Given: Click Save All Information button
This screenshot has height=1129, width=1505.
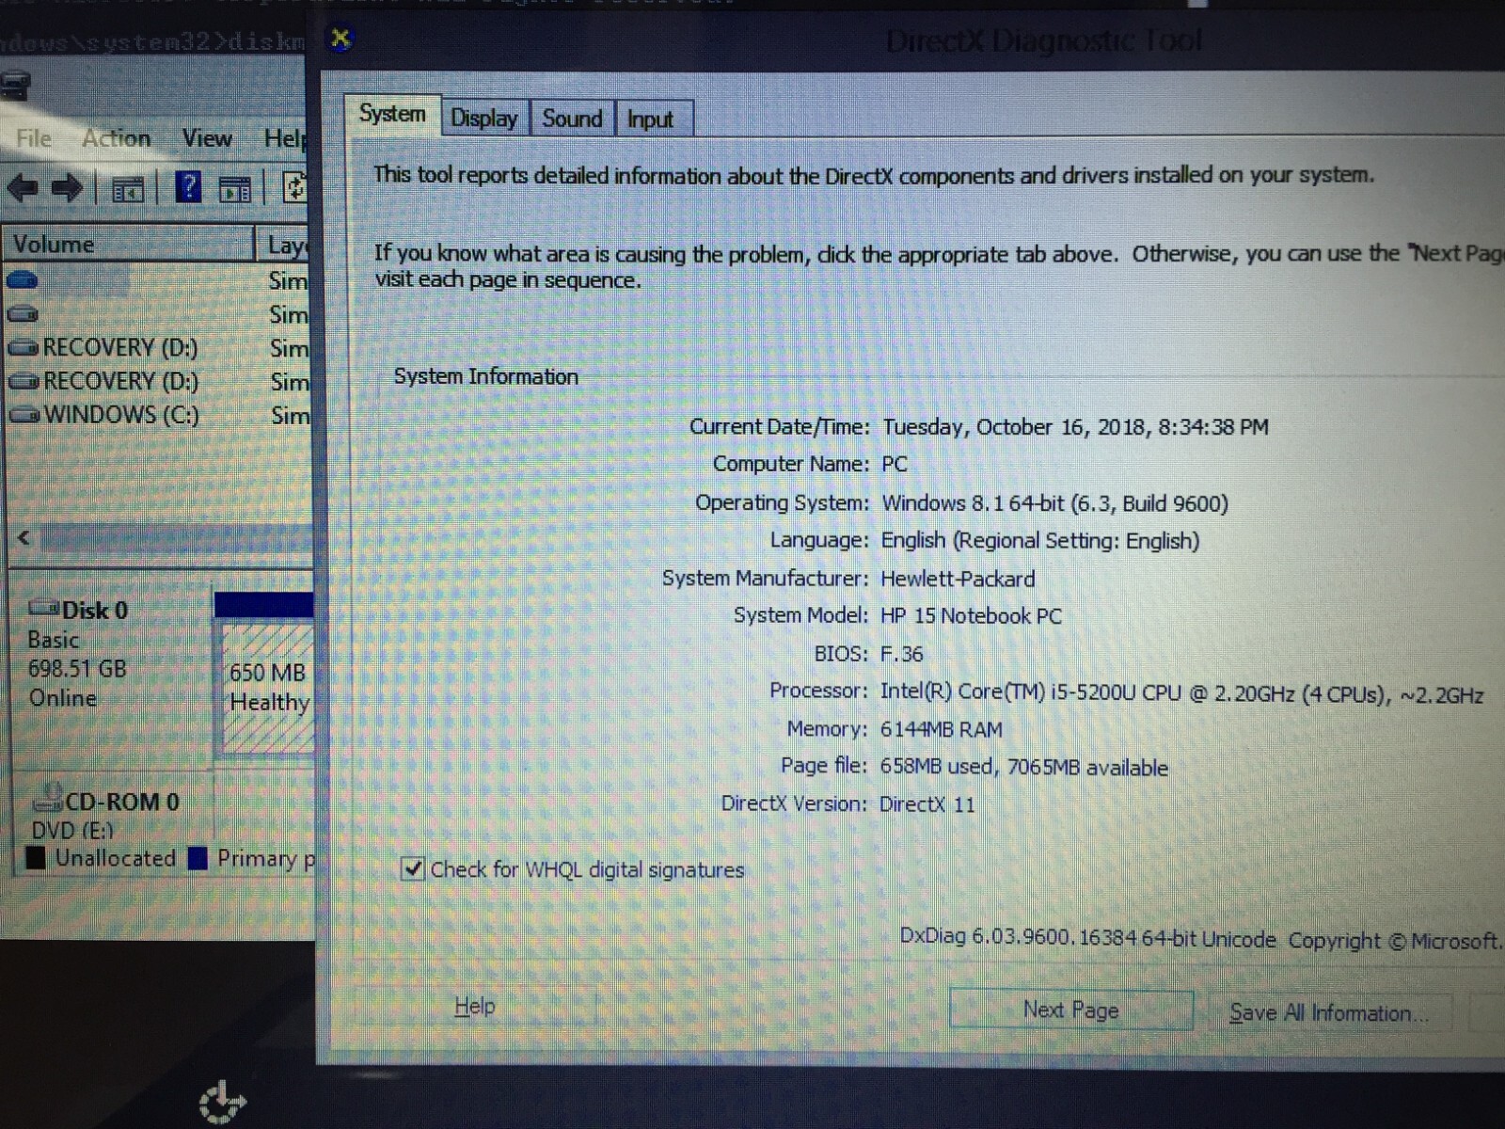Looking at the screenshot, I should coord(1329,1012).
